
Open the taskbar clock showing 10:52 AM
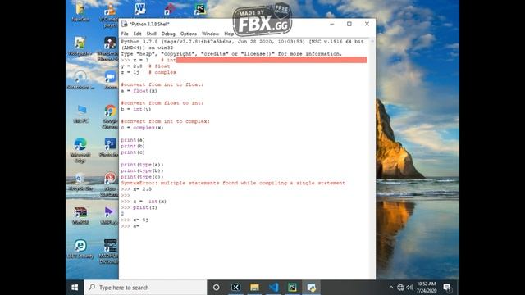(427, 288)
